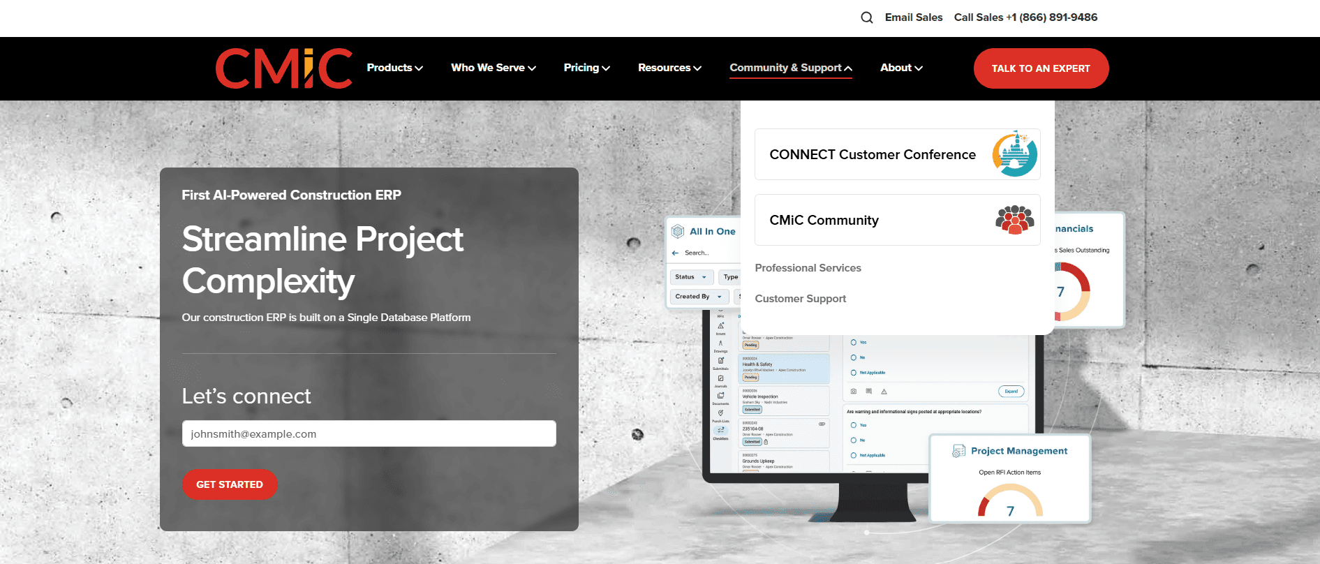Select the Grounds Upkeep checklist item
Image resolution: width=1320 pixels, height=564 pixels.
tap(785, 461)
